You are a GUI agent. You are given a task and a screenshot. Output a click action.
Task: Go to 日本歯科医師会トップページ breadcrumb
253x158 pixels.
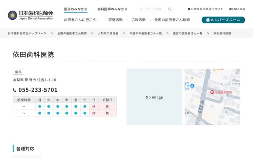tap(27, 34)
